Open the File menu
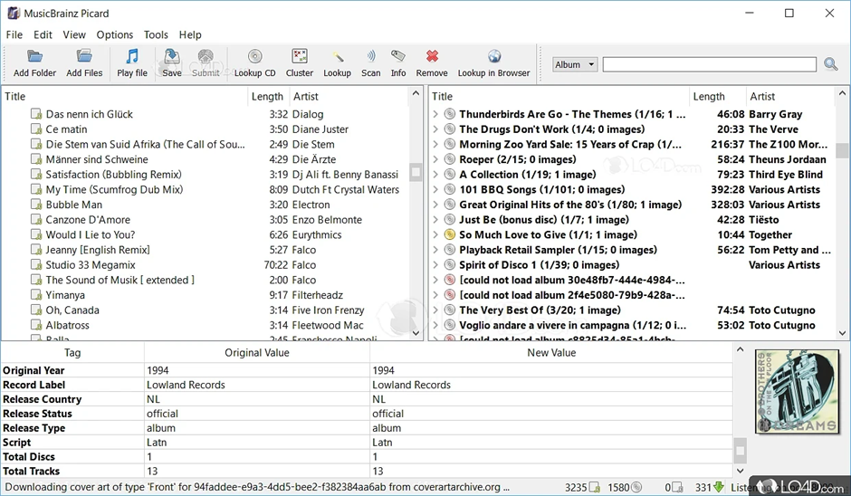 tap(14, 34)
